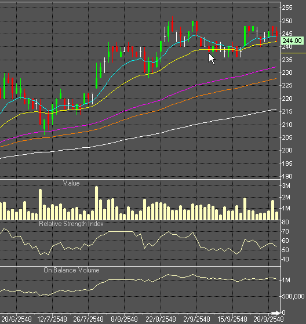This screenshot has height=324, width=306.
Task: Click the yellow horizontal marker beside the price axis
Action: point(293,53)
